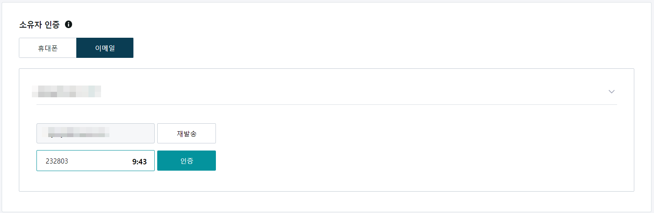Click the 재발송 button
Viewport: 654px width, 213px height.
point(187,133)
